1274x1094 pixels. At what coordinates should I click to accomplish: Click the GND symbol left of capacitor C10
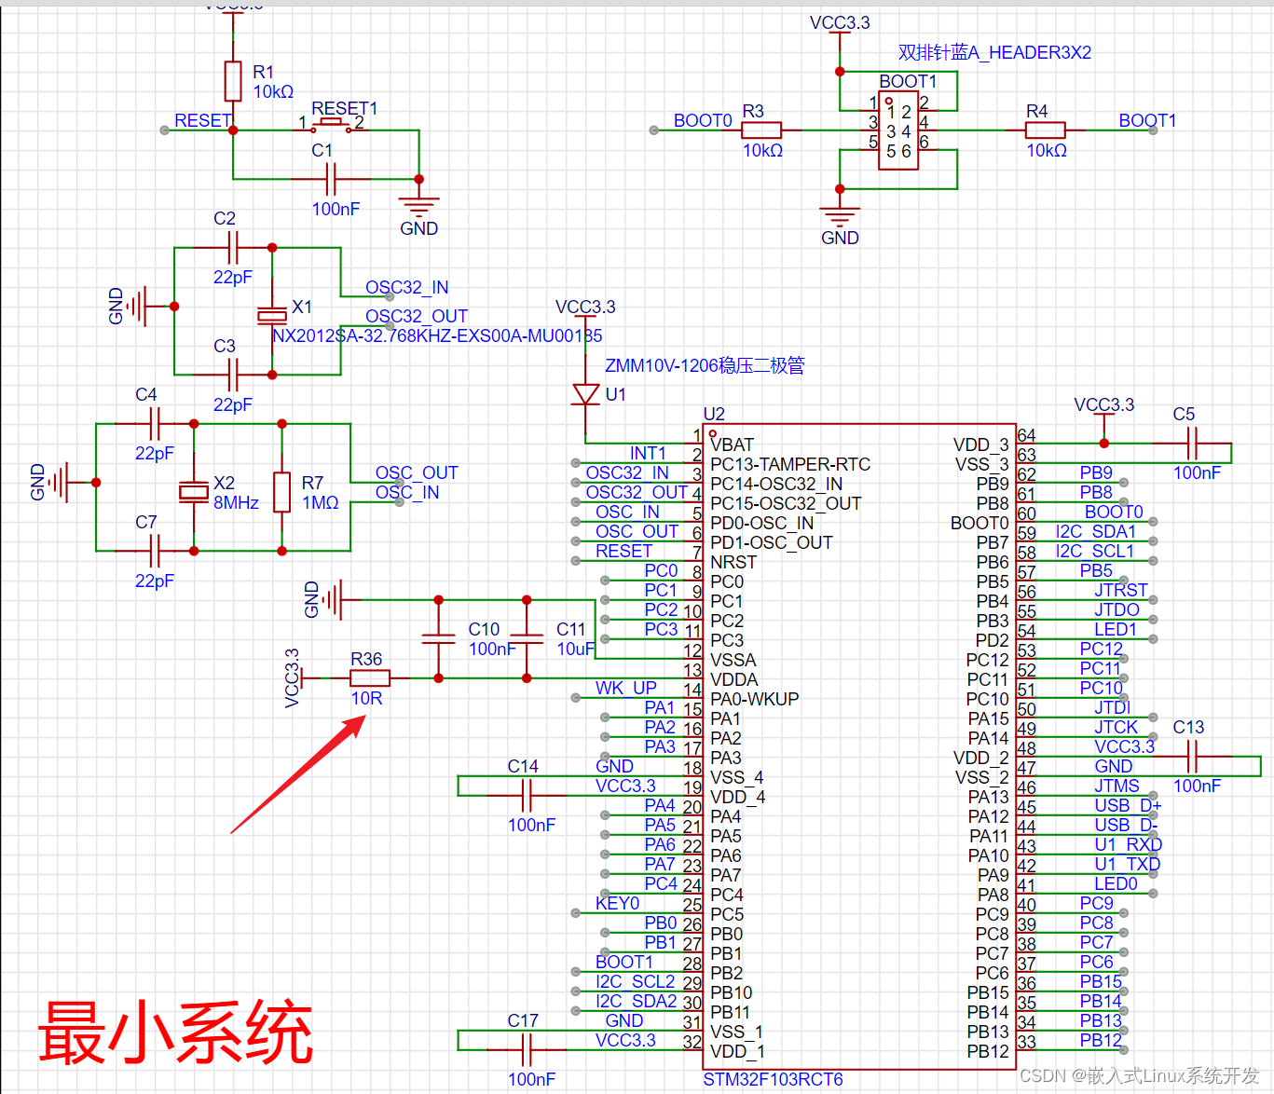333,600
